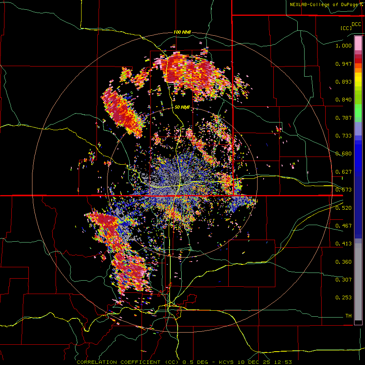The image size is (365, 365).
Task: Click the 0.893 scale value
Action: point(344,82)
